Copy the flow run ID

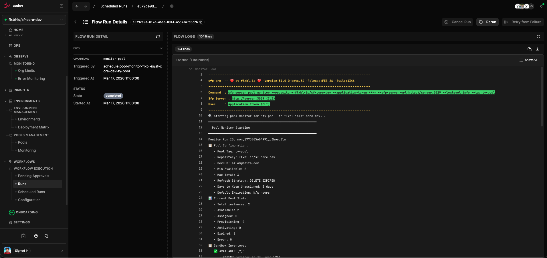[201, 22]
